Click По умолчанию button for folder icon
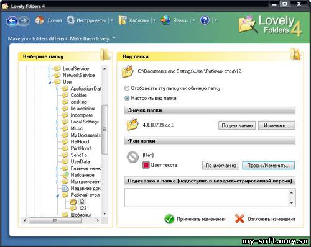The width and height of the screenshot is (311, 247). click(237, 125)
